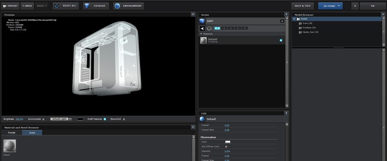Click the Reset All circular arrow icon

pos(57,6)
